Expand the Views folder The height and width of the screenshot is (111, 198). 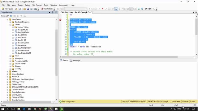10,56
